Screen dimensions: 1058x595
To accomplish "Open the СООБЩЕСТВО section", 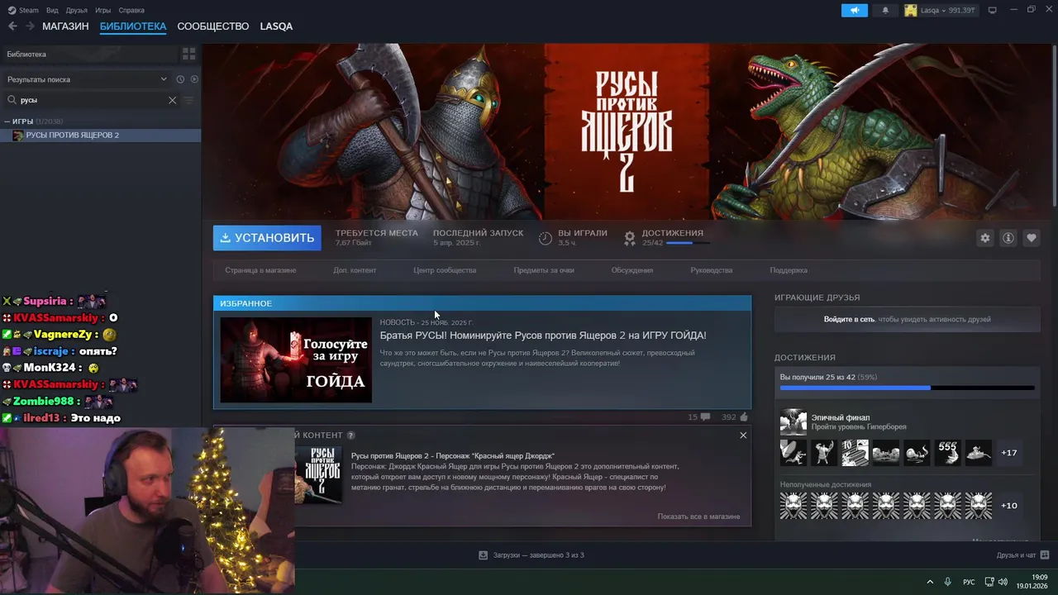I will pyautogui.click(x=212, y=26).
